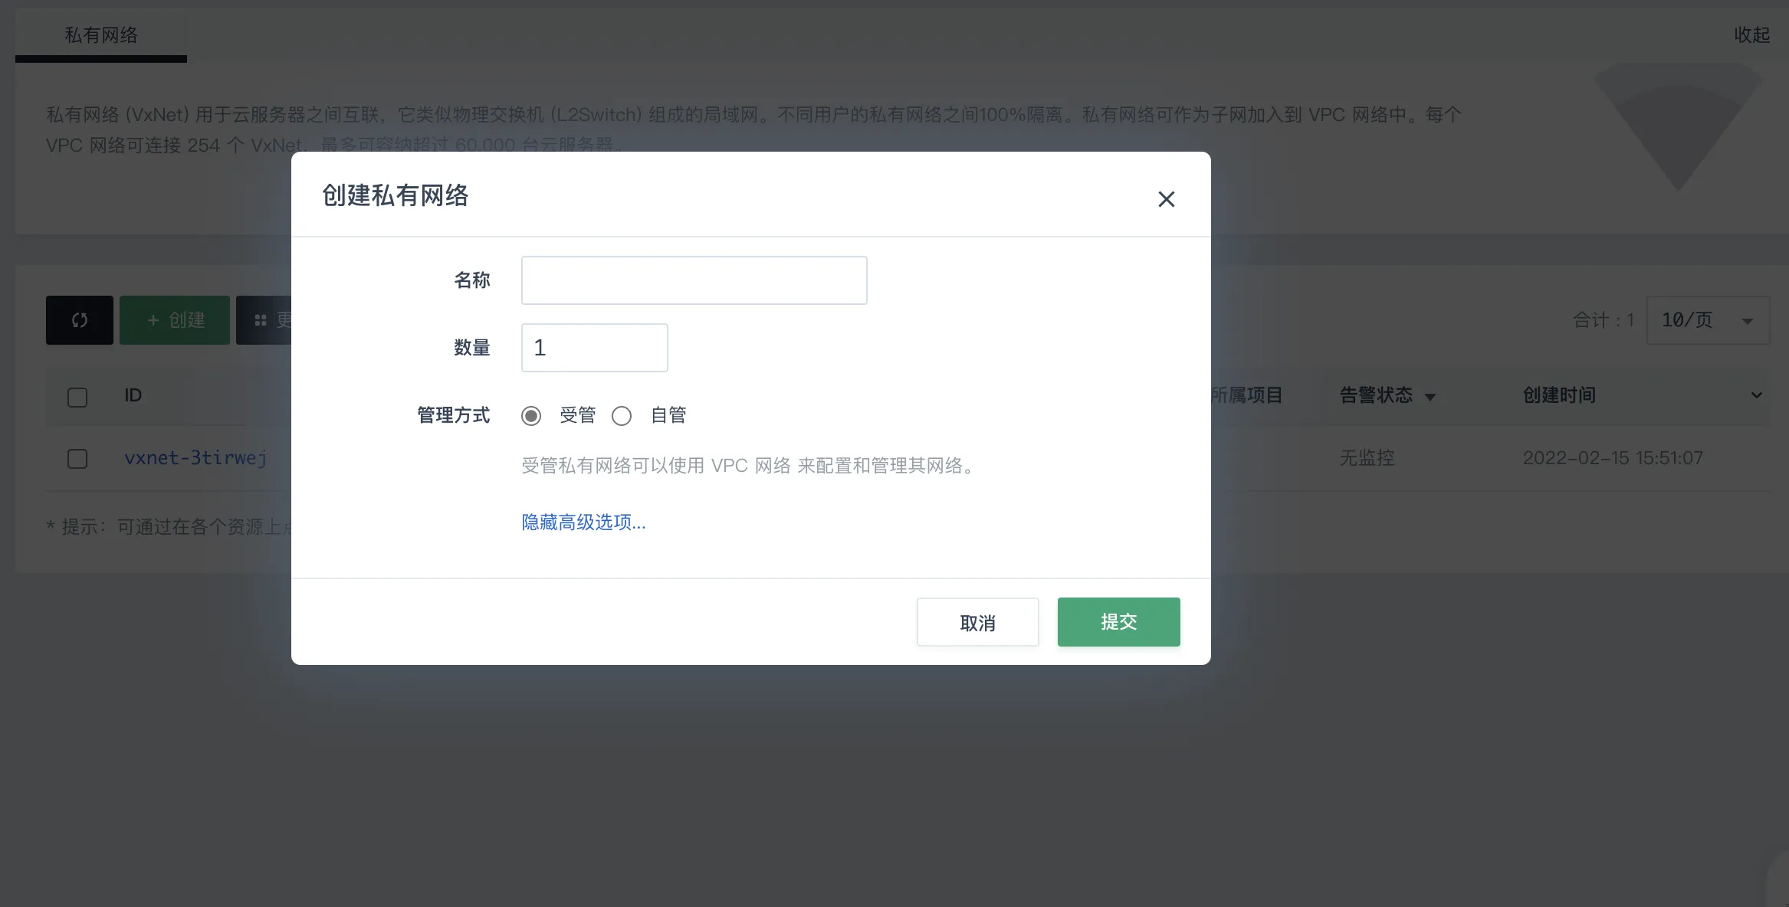Click the 2022-02-15 15:51:07 creation time
1789x907 pixels.
(1613, 458)
